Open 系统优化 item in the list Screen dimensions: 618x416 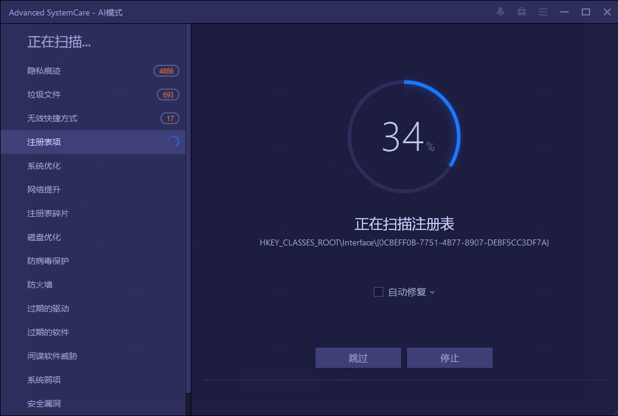44,166
